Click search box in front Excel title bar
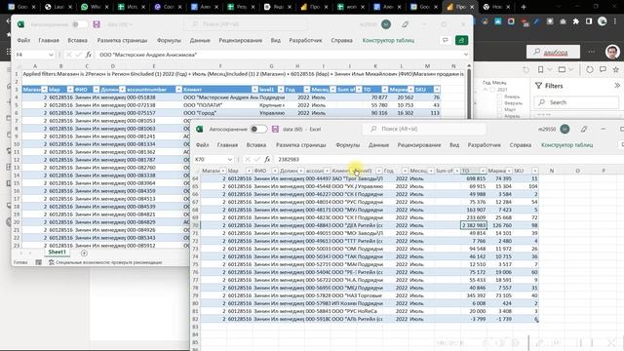 424,129
